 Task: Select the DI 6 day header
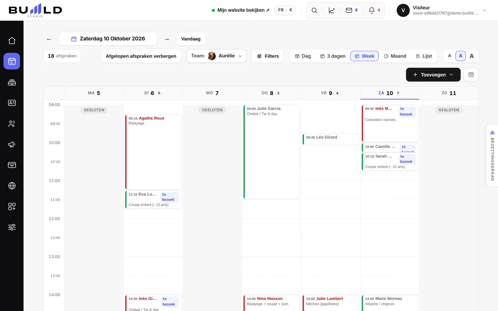coord(153,93)
